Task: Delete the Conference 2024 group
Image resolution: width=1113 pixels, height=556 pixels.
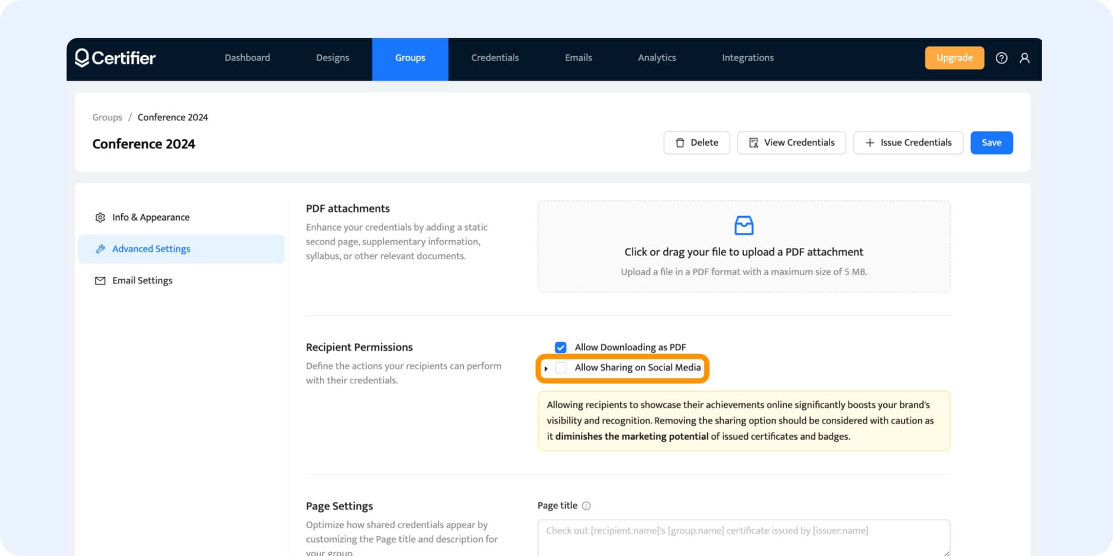Action: (696, 142)
